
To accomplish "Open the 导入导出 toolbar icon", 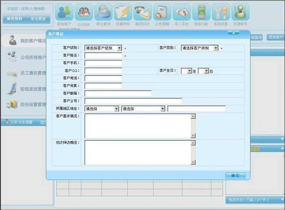I will [182, 12].
